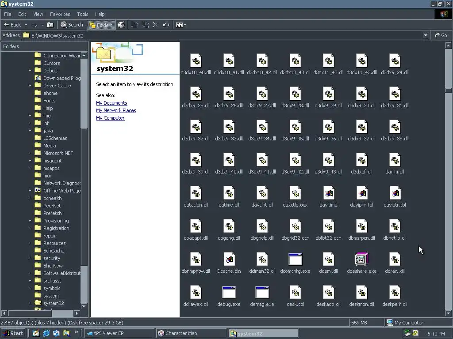Screen dimensions: 453x339
Task: Select the datime.dll file
Action: [x=229, y=197]
